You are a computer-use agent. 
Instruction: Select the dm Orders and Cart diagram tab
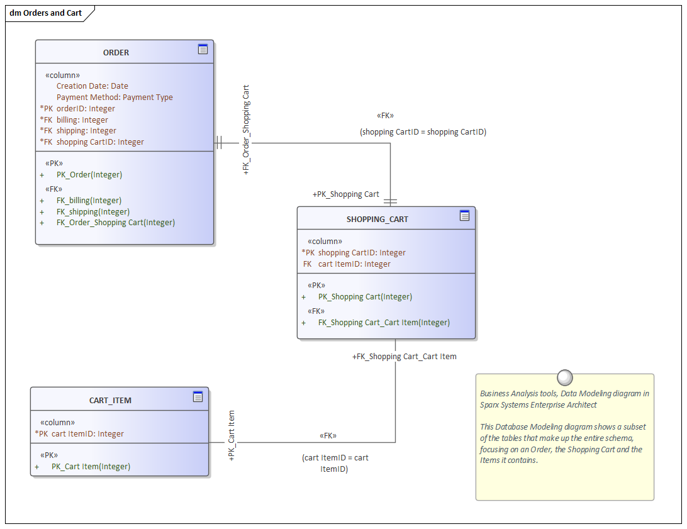point(44,12)
